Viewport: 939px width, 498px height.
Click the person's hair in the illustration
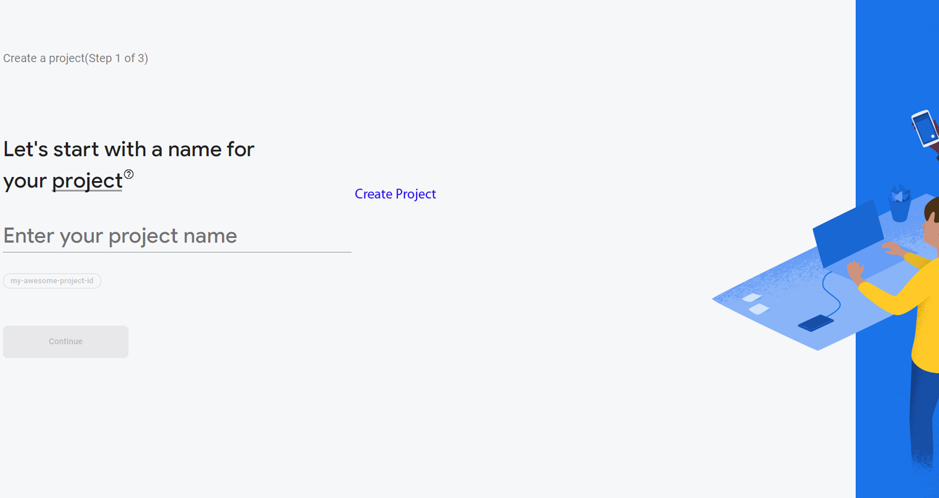tap(933, 208)
